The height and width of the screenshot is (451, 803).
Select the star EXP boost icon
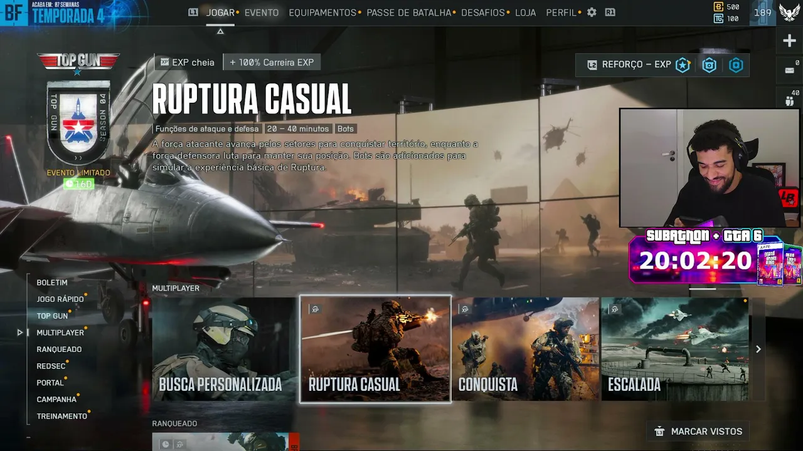683,65
